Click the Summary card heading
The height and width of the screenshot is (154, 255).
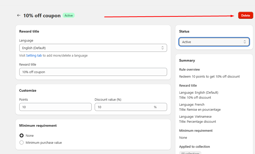[x=187, y=61]
